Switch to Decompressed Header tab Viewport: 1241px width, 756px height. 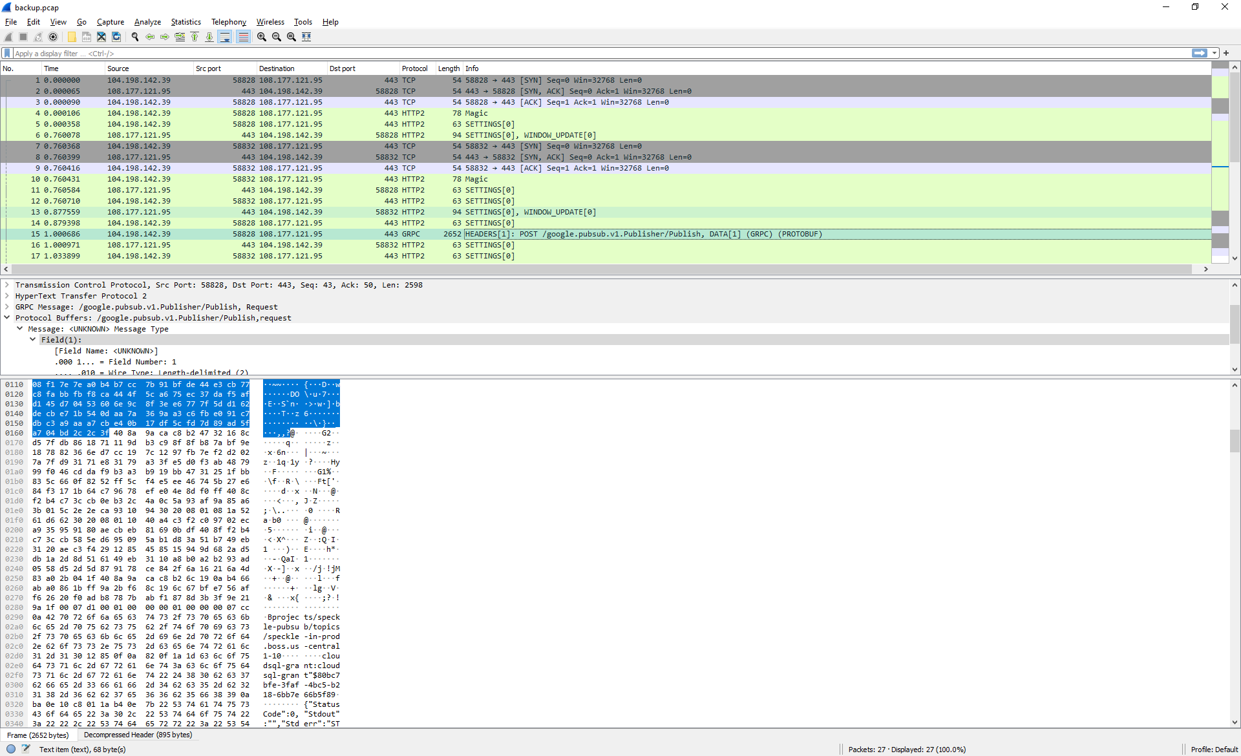[138, 735]
